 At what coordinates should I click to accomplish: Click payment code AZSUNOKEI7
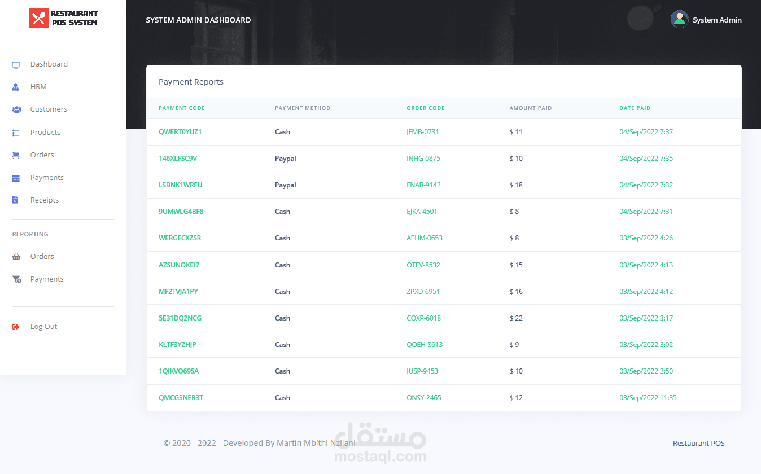(x=179, y=265)
